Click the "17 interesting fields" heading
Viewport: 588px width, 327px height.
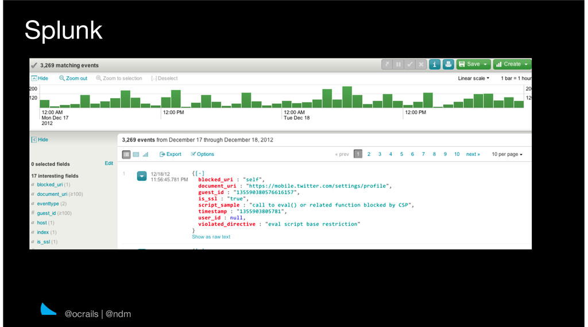55,176
